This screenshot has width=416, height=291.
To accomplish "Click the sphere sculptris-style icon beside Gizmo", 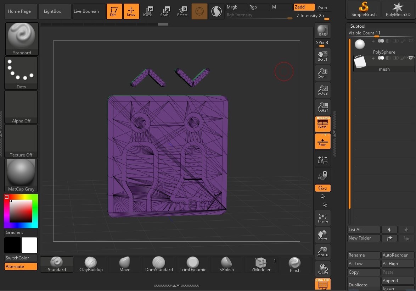I will tap(216, 11).
